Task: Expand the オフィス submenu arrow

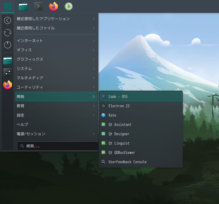Action: coord(94,50)
